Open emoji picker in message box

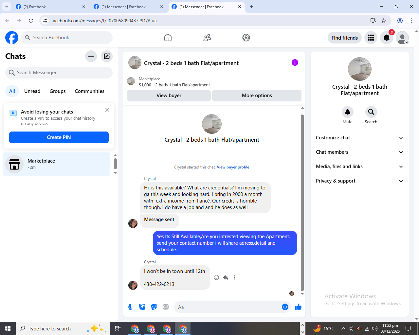(x=285, y=307)
